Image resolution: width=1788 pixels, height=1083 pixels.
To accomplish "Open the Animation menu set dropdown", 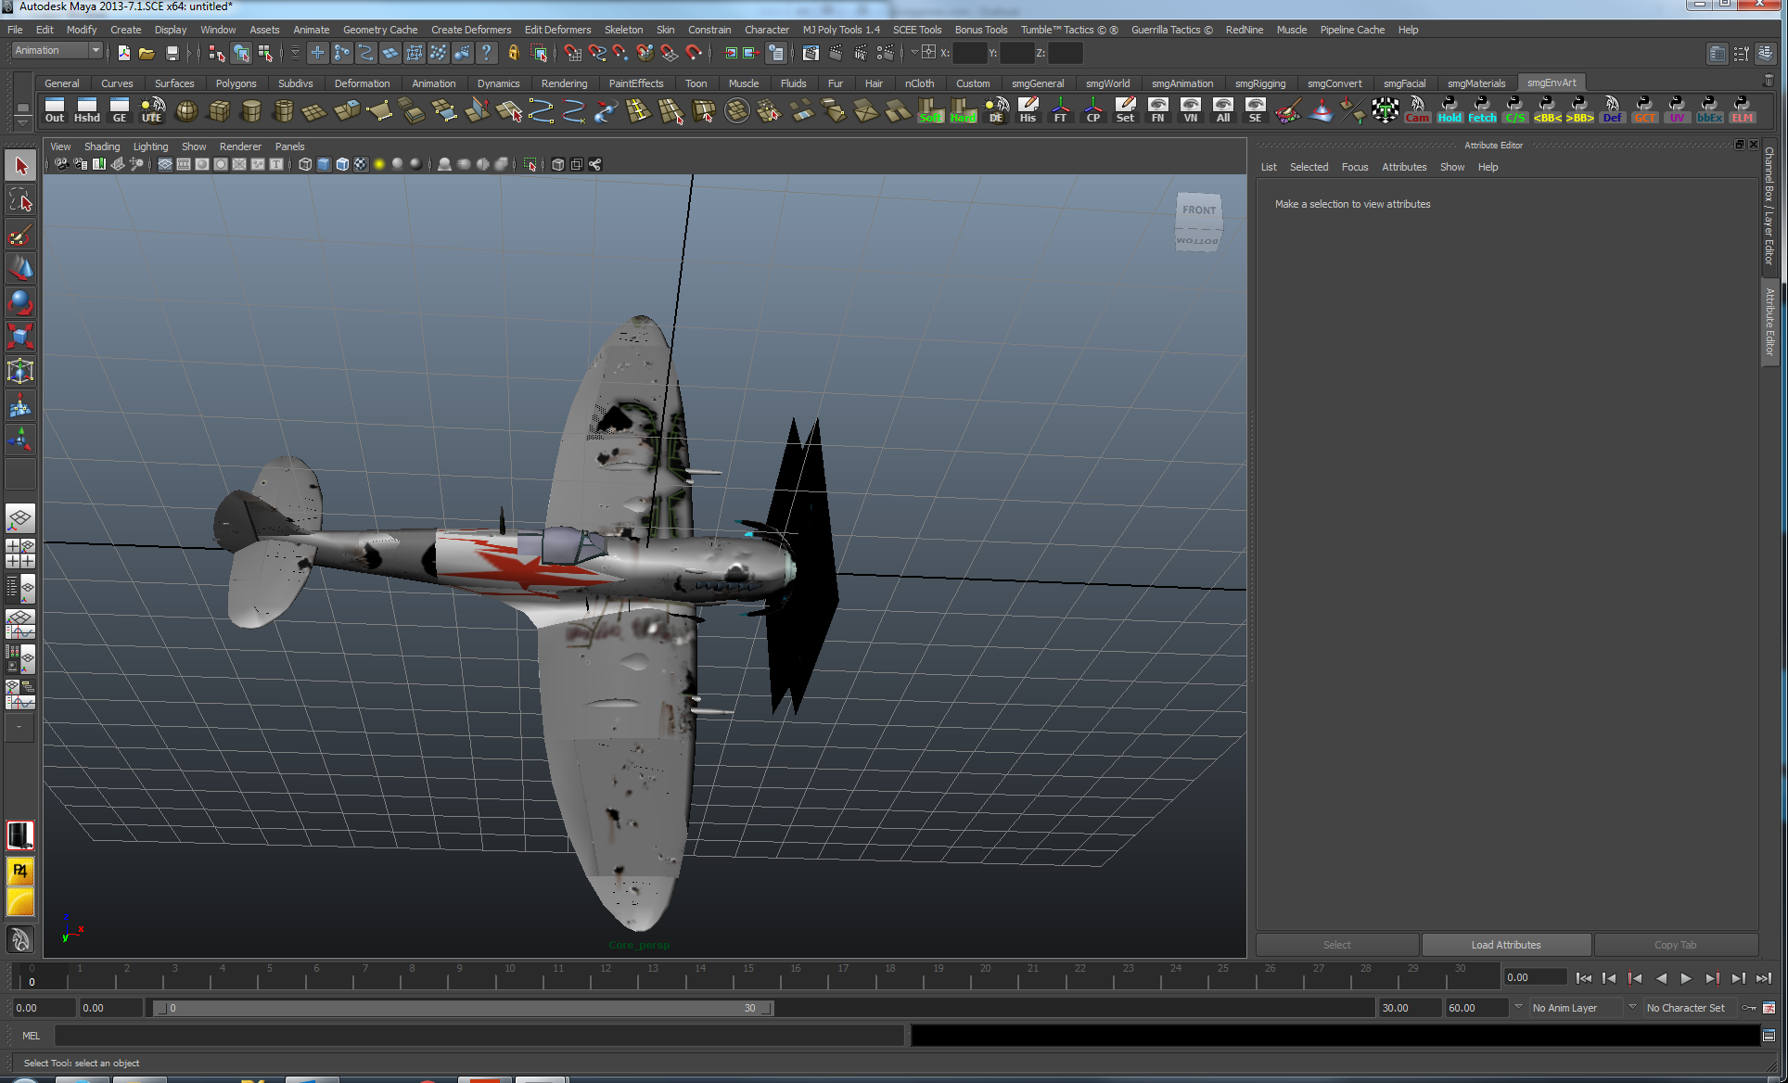I will pos(57,51).
